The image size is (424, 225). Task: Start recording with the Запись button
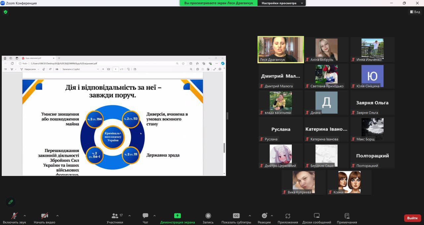point(208,218)
